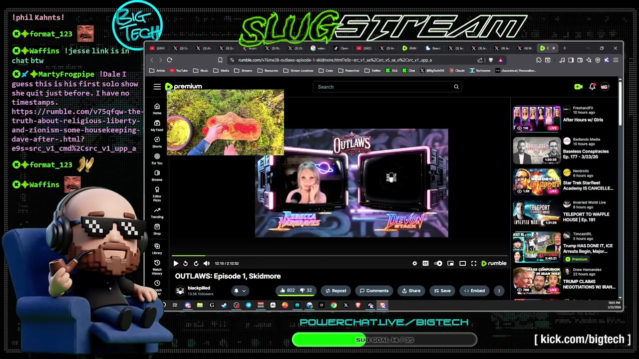639x359 pixels.
Task: Click the Share button
Action: (411, 291)
